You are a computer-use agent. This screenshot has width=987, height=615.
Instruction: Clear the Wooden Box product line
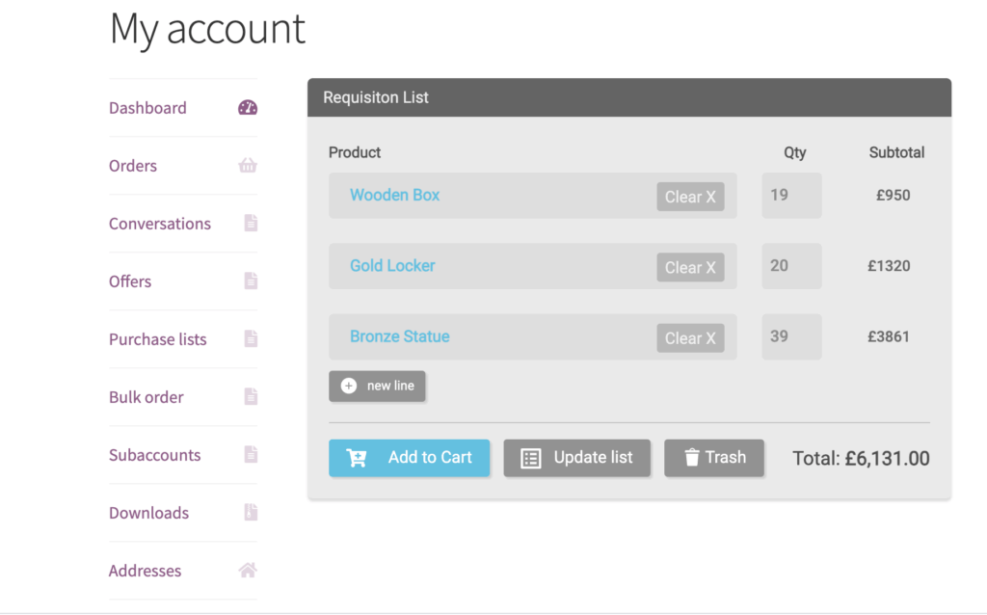click(x=690, y=197)
